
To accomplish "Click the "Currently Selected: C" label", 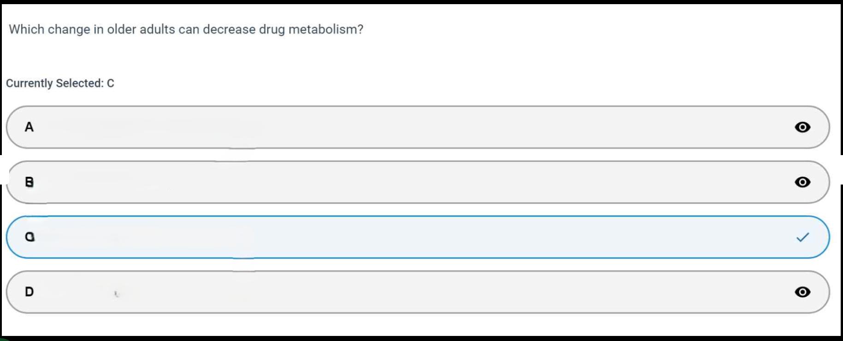I will (60, 83).
